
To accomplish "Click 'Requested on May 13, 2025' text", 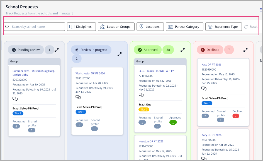I will tap(218, 74).
